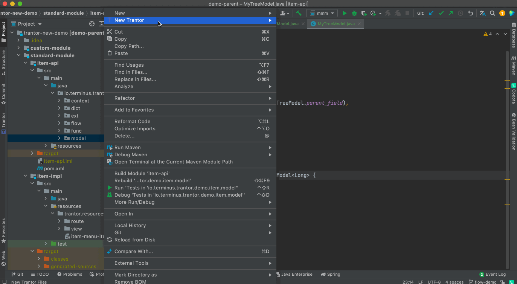This screenshot has width=517, height=284.
Task: Open Search Everywhere magnifier icon
Action: (493, 13)
